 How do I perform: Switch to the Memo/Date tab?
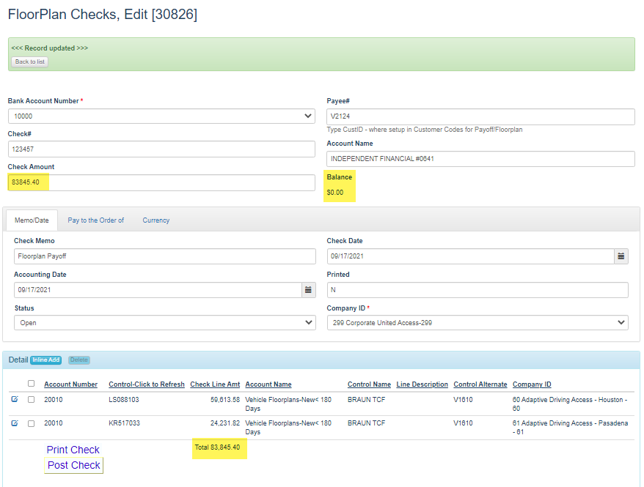[32, 220]
